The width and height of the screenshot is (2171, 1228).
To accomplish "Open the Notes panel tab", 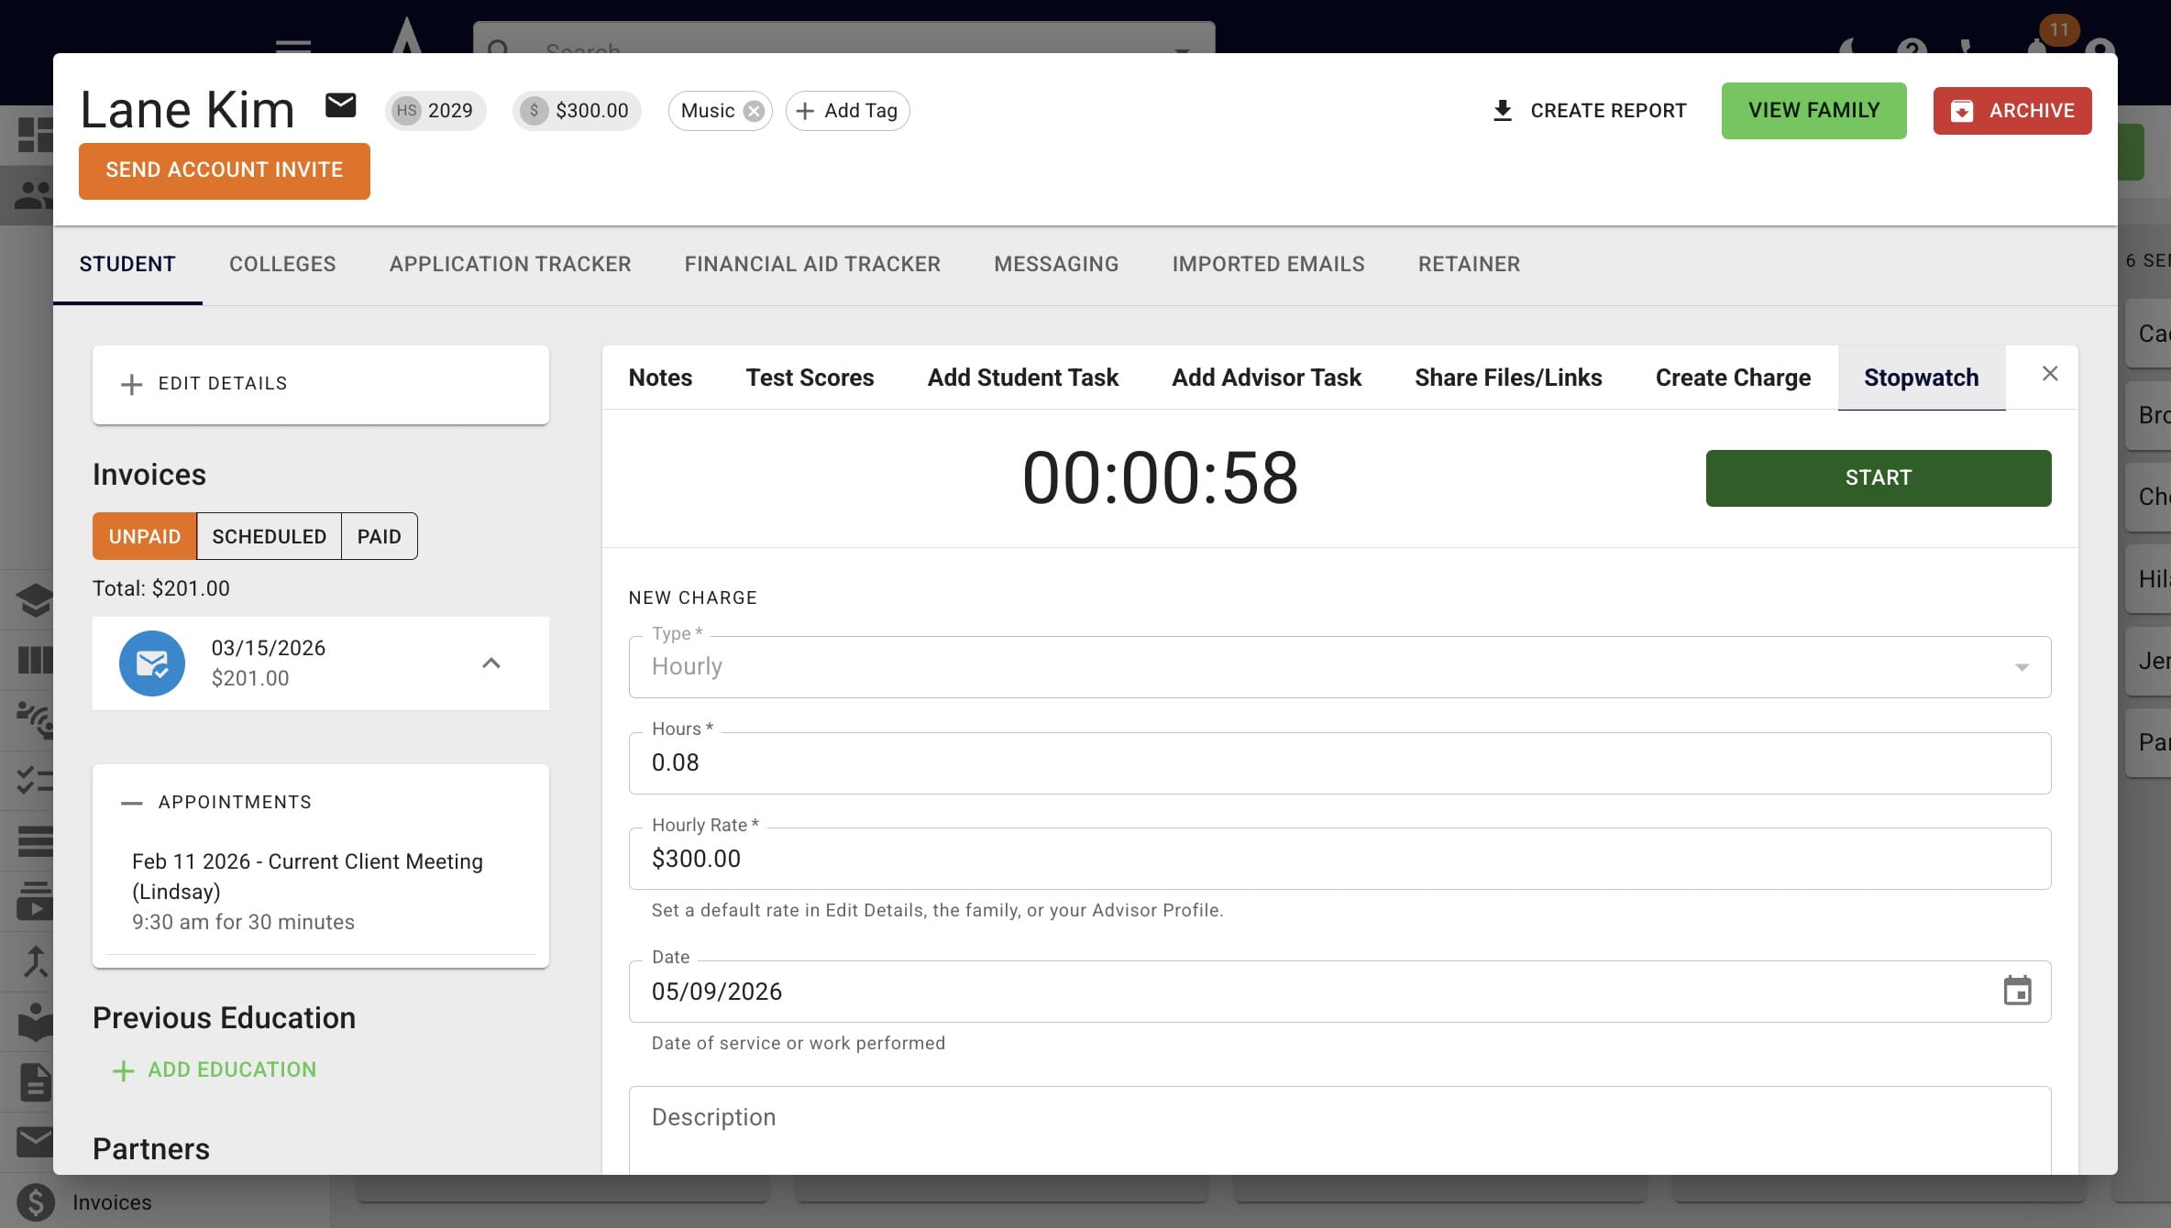I will pos(660,378).
